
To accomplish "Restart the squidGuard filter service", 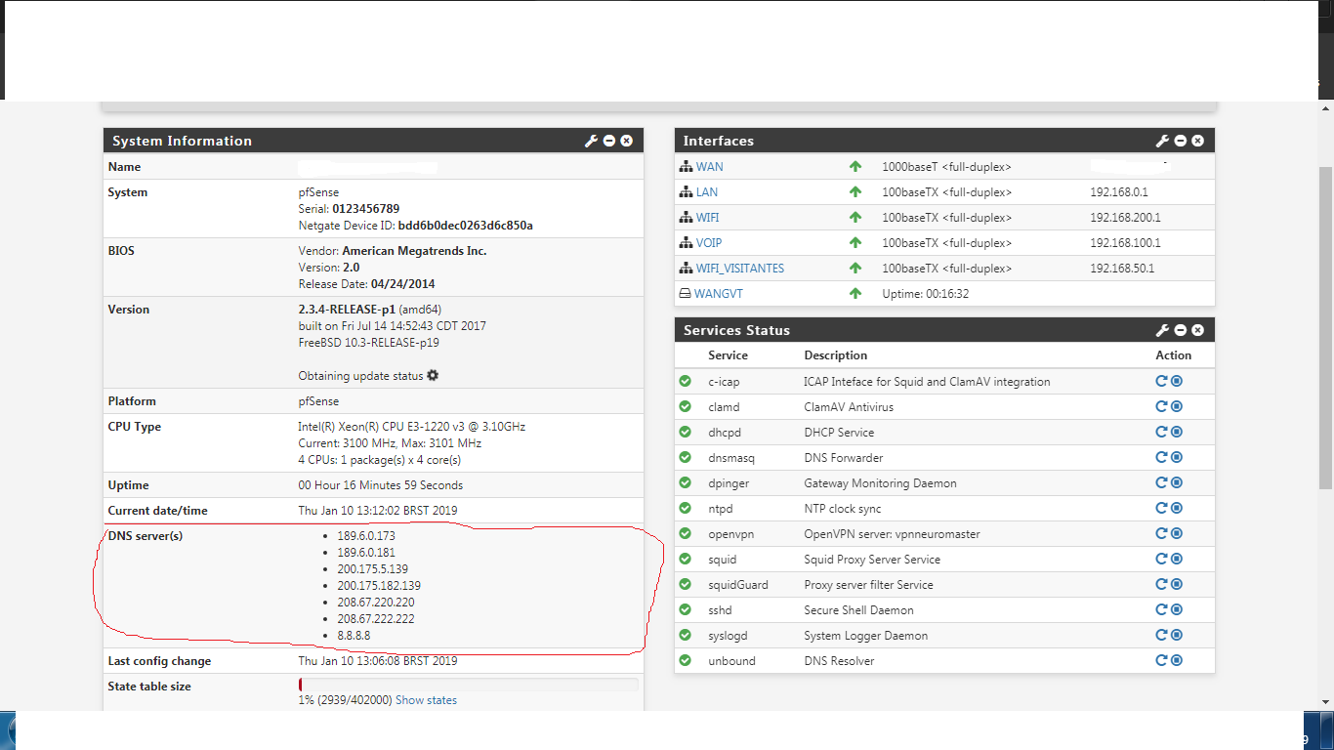I will pos(1161,585).
